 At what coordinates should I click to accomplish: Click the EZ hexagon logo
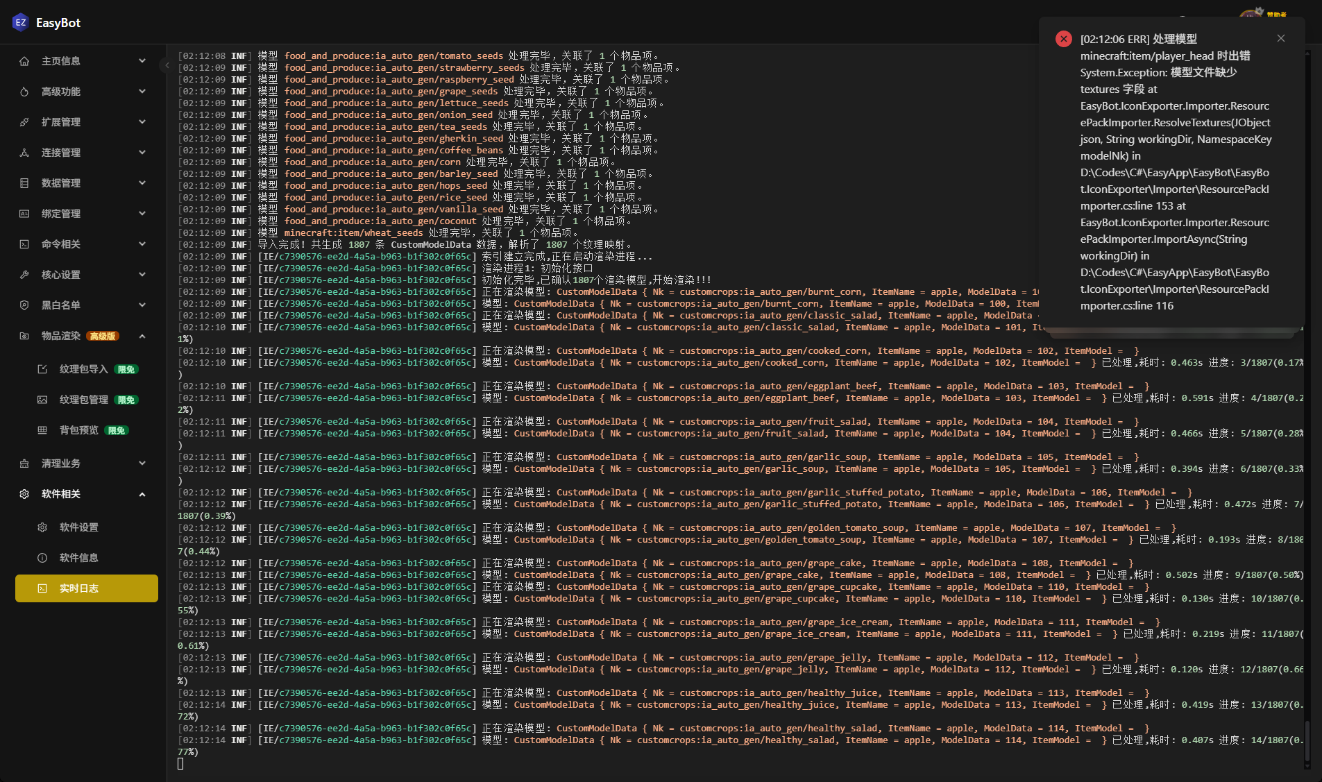coord(20,22)
